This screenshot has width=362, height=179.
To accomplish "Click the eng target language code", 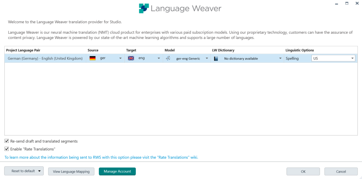I will [x=141, y=58].
